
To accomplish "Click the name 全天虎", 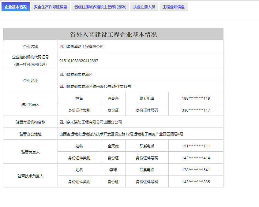I will (113, 146).
